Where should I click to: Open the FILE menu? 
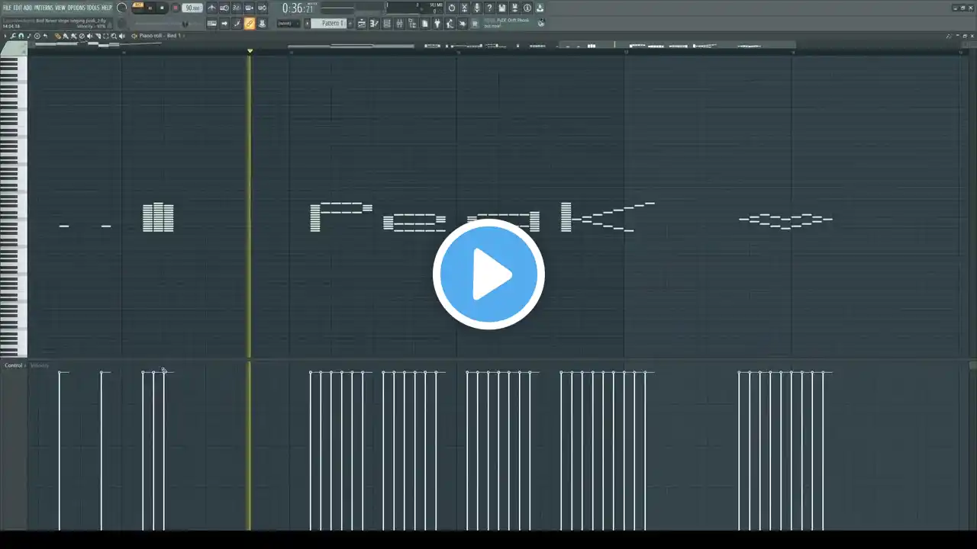coord(7,8)
